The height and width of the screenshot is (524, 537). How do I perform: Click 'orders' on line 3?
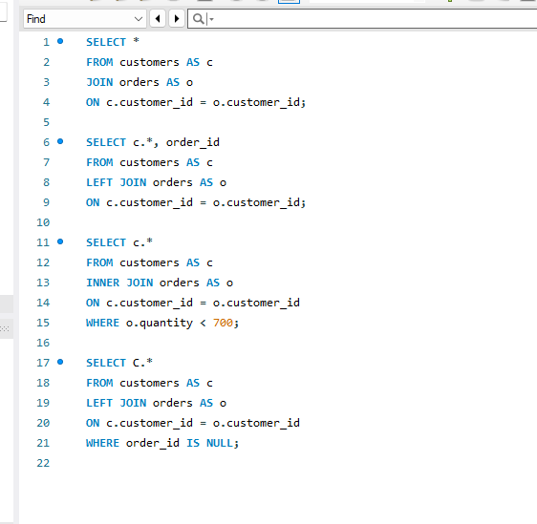140,82
